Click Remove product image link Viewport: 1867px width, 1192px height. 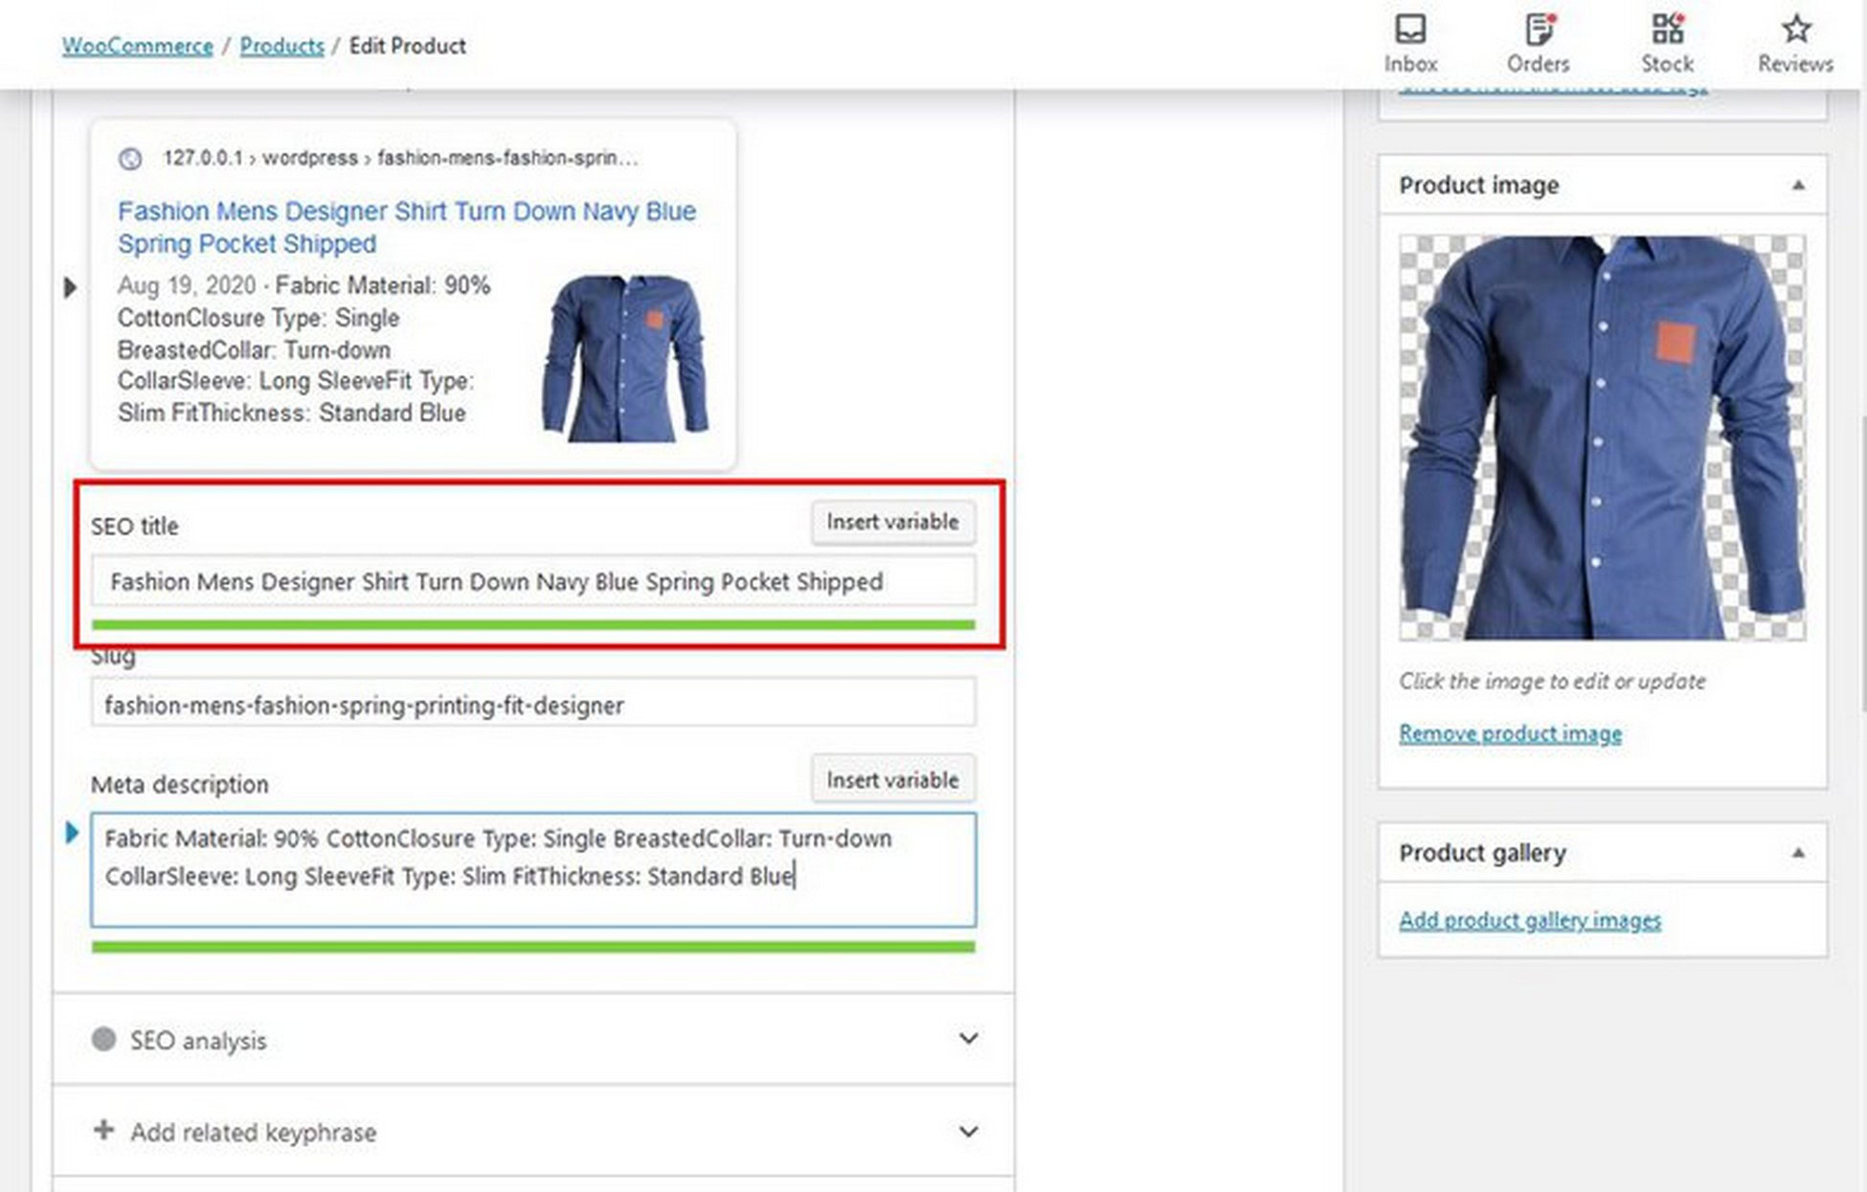[x=1510, y=733]
